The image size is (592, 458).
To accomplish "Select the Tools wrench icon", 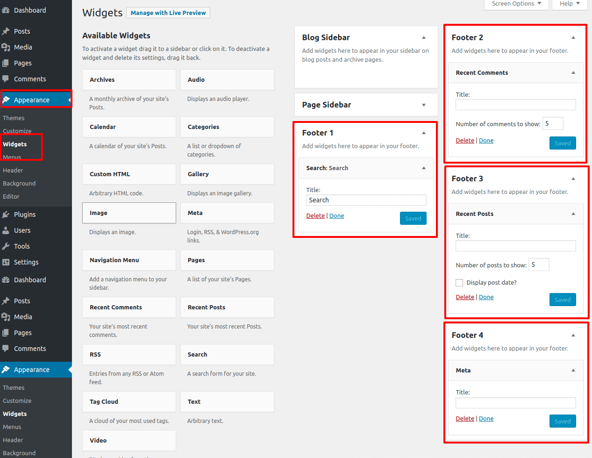I will point(7,246).
